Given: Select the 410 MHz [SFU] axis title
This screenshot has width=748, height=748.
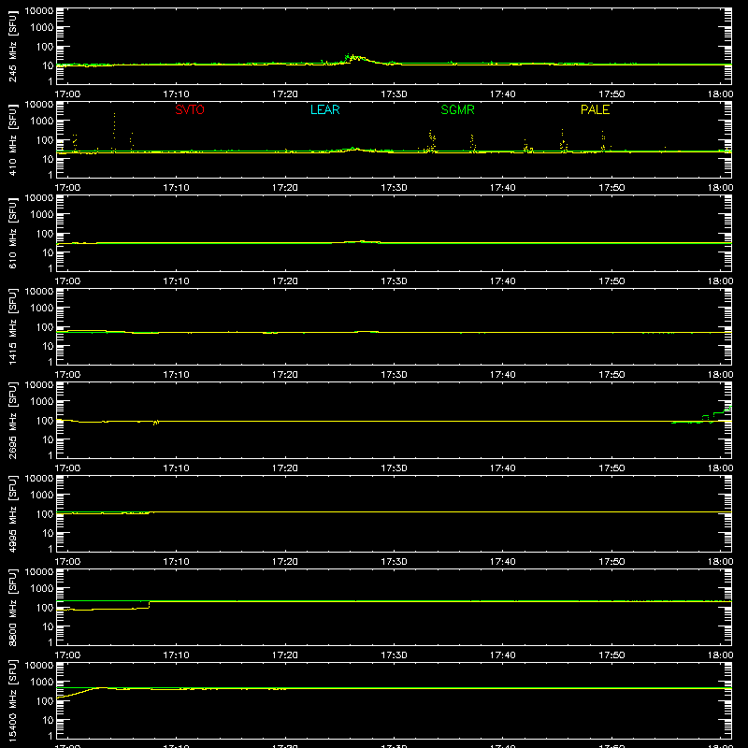Looking at the screenshot, I should pyautogui.click(x=12, y=140).
